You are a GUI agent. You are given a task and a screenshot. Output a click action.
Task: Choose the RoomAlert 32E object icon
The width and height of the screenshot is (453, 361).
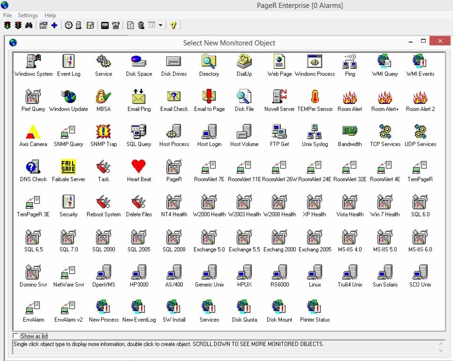click(349, 167)
